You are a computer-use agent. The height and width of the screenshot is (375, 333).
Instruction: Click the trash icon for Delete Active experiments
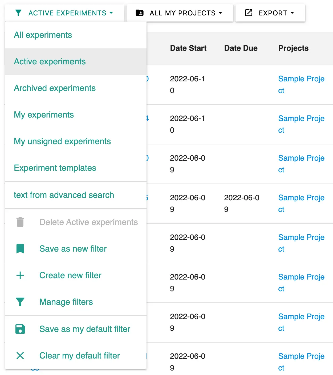20,222
